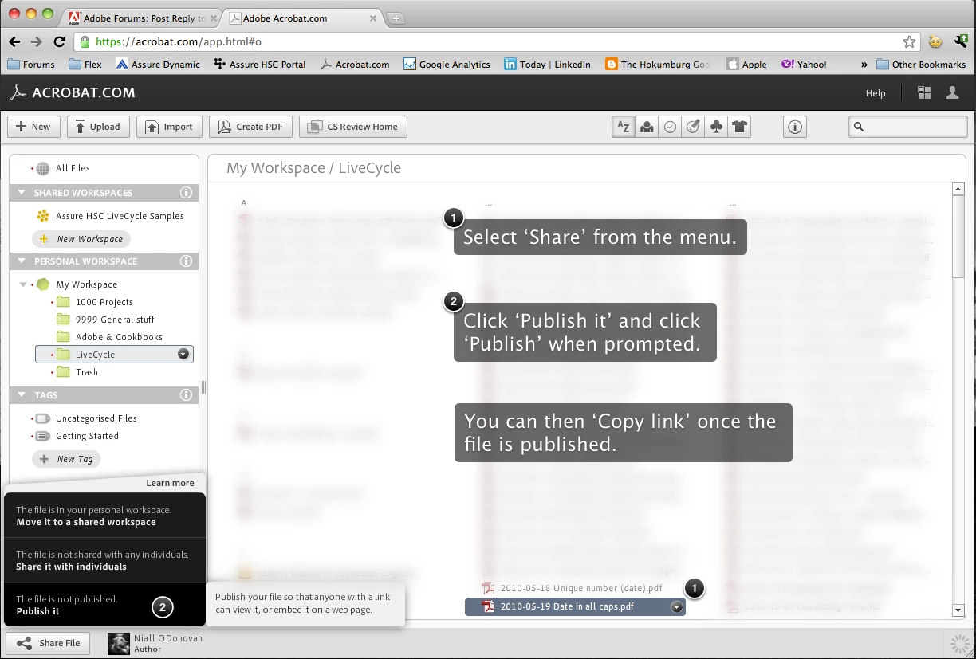Image resolution: width=976 pixels, height=659 pixels.
Task: Open the Acrobat.com bookmark
Action: pyautogui.click(x=355, y=65)
